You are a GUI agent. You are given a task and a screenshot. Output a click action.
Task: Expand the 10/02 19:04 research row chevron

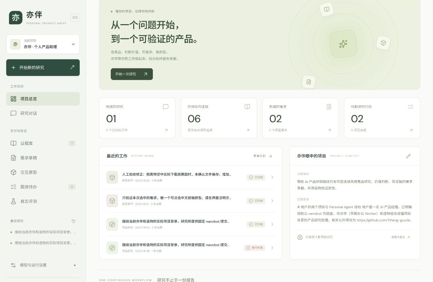pyautogui.click(x=272, y=224)
